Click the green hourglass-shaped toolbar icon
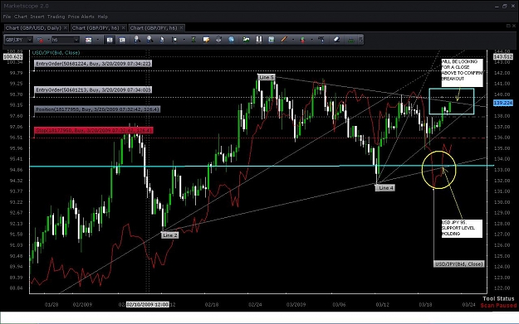Viewport: 519px width, 324px height. coord(193,40)
